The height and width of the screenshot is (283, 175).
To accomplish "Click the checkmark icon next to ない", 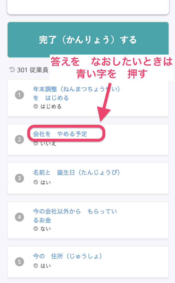I will tap(36, 228).
